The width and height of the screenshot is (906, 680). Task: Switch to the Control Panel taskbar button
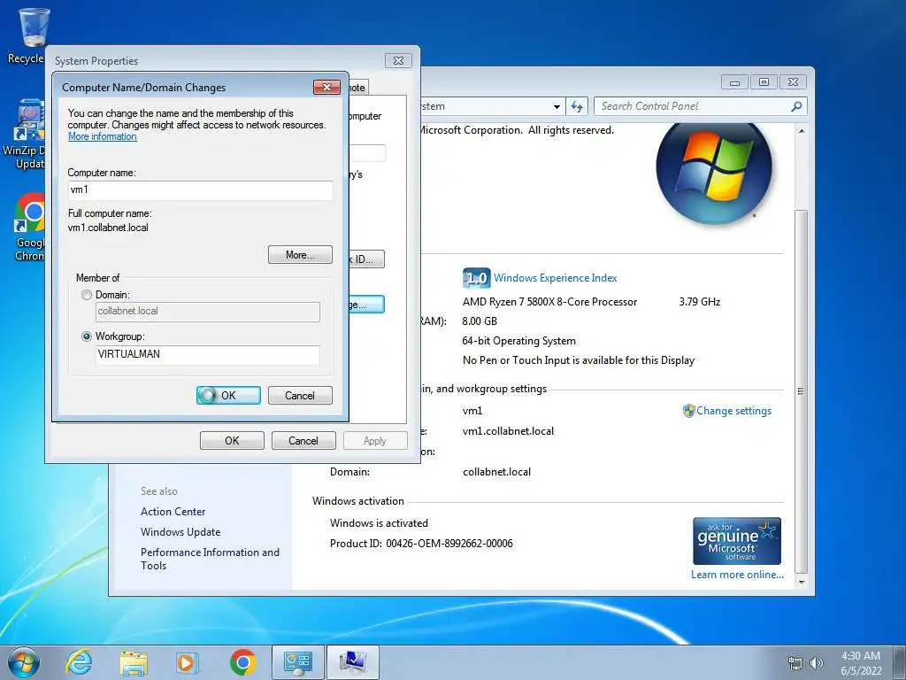pyautogui.click(x=297, y=662)
